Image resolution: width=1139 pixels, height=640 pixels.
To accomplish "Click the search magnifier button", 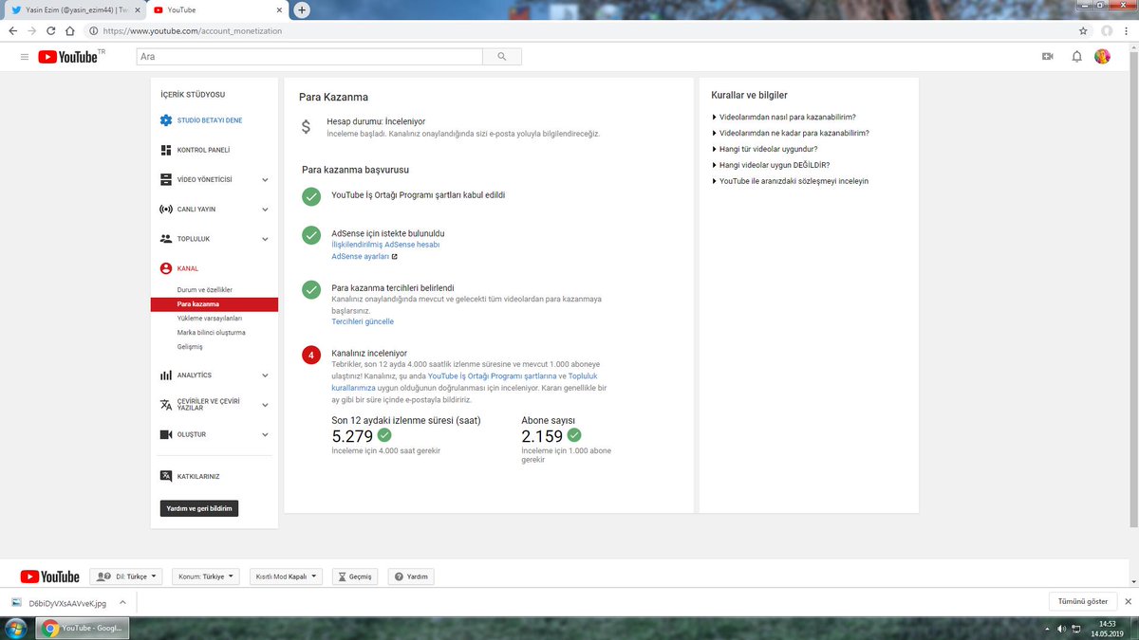I will 501,57.
